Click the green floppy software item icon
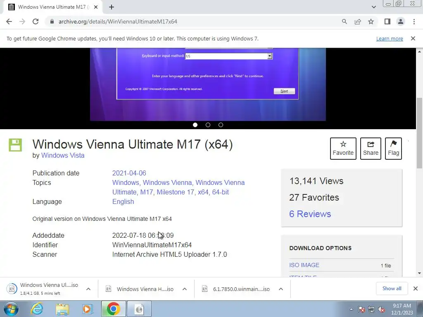423x317 pixels. [15, 145]
